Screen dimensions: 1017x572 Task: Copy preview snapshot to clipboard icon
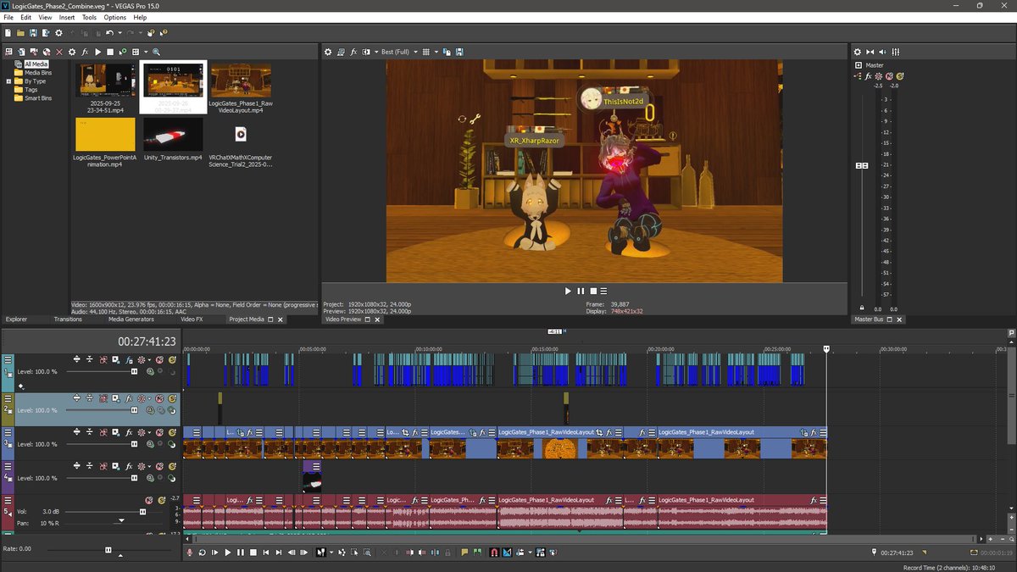[x=447, y=52]
